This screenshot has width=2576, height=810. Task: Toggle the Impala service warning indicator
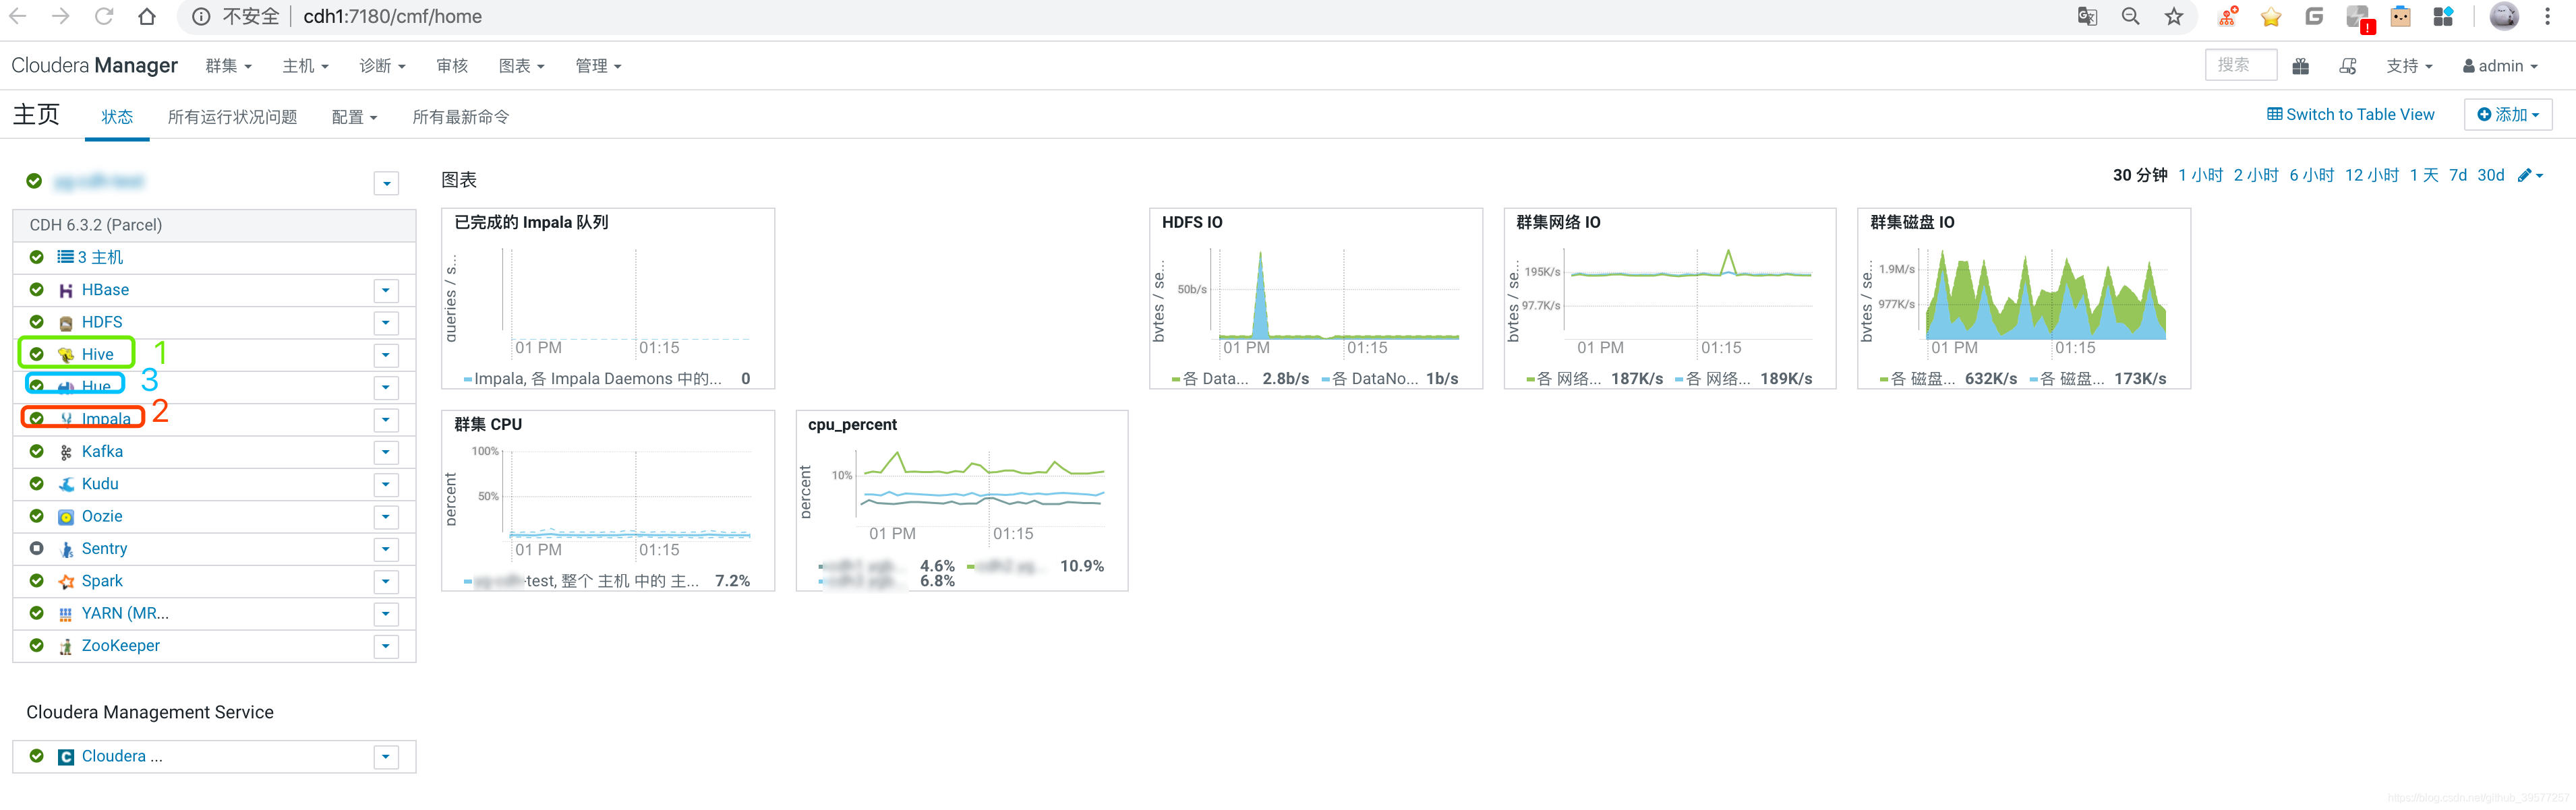(38, 417)
